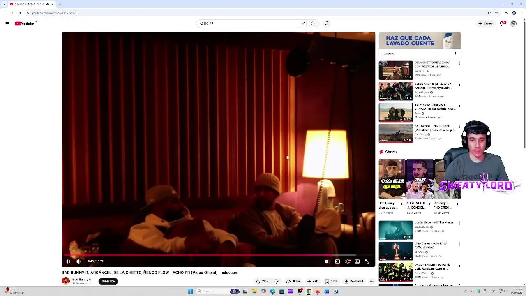Open the Jhay Cortez Kobe En LA thumbnail
526x296 pixels.
click(396, 251)
